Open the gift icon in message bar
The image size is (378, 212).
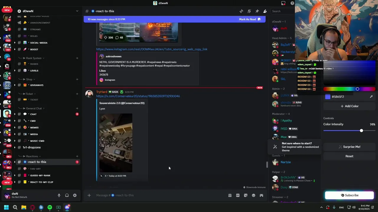pos(230,195)
